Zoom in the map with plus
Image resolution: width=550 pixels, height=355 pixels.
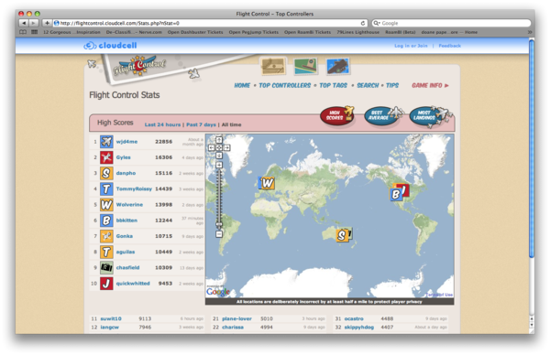pos(219,165)
